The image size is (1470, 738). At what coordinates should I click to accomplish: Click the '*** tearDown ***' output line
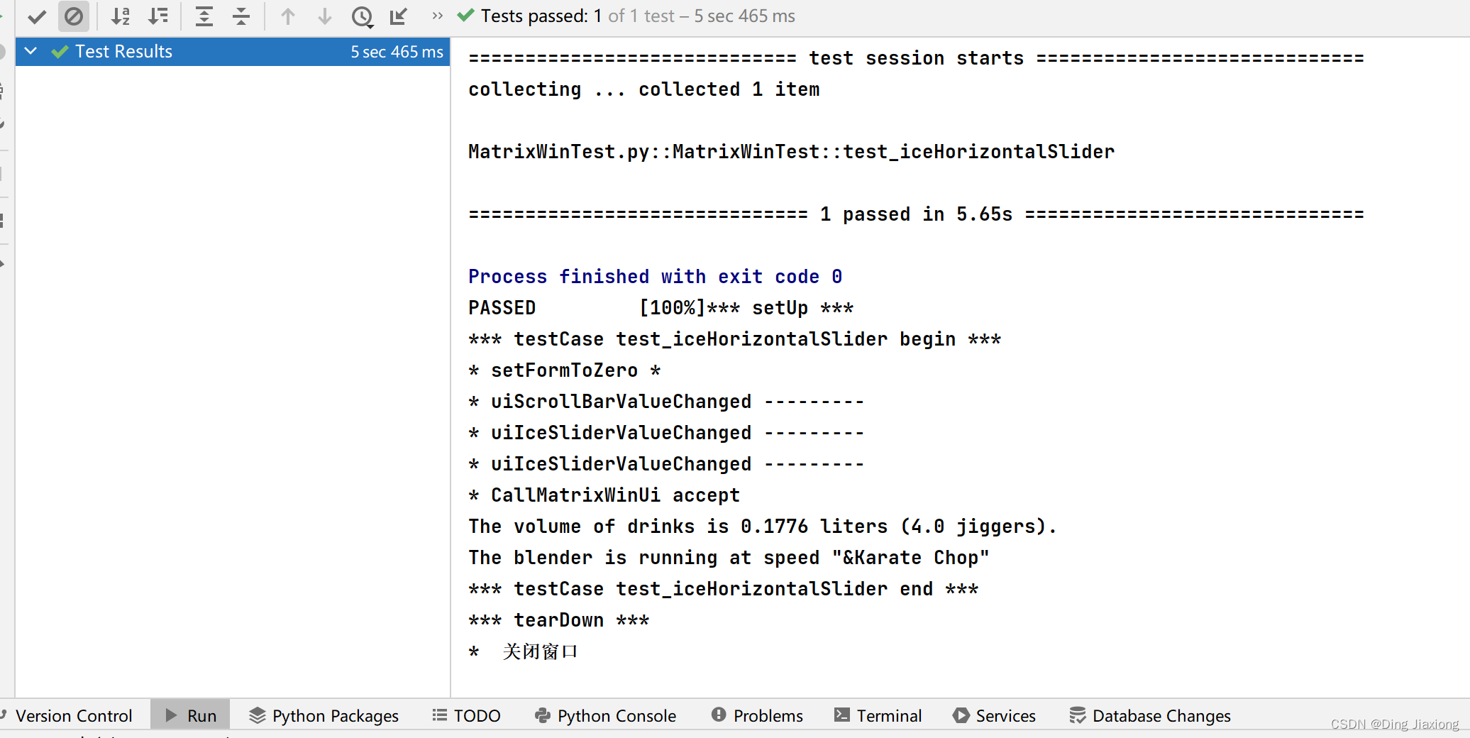pos(558,620)
